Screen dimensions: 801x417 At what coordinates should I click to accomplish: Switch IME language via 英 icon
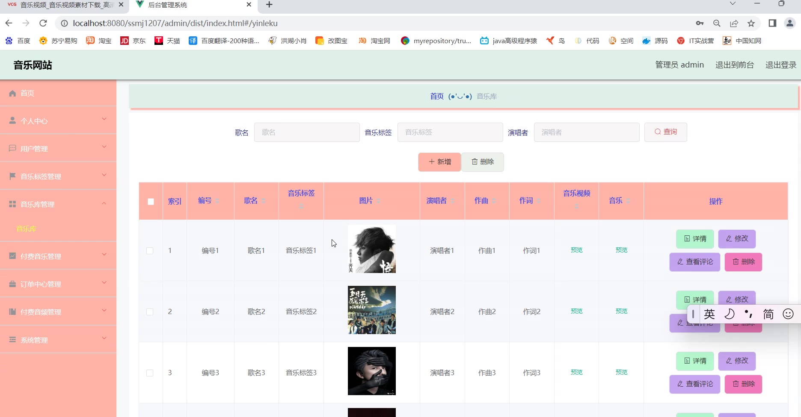pyautogui.click(x=709, y=314)
